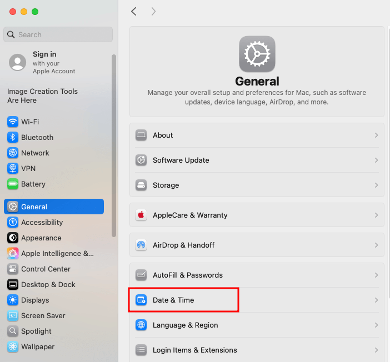Viewport: 390px width, 362px height.
Task: Click the Apple Intelligence icon
Action: point(13,253)
